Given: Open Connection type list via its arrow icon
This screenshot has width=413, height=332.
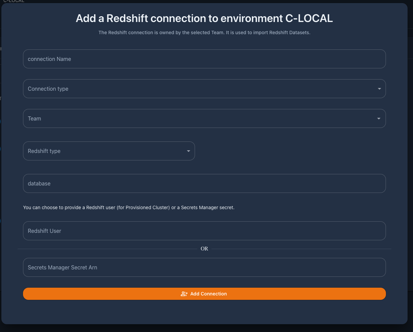Looking at the screenshot, I should [x=379, y=89].
